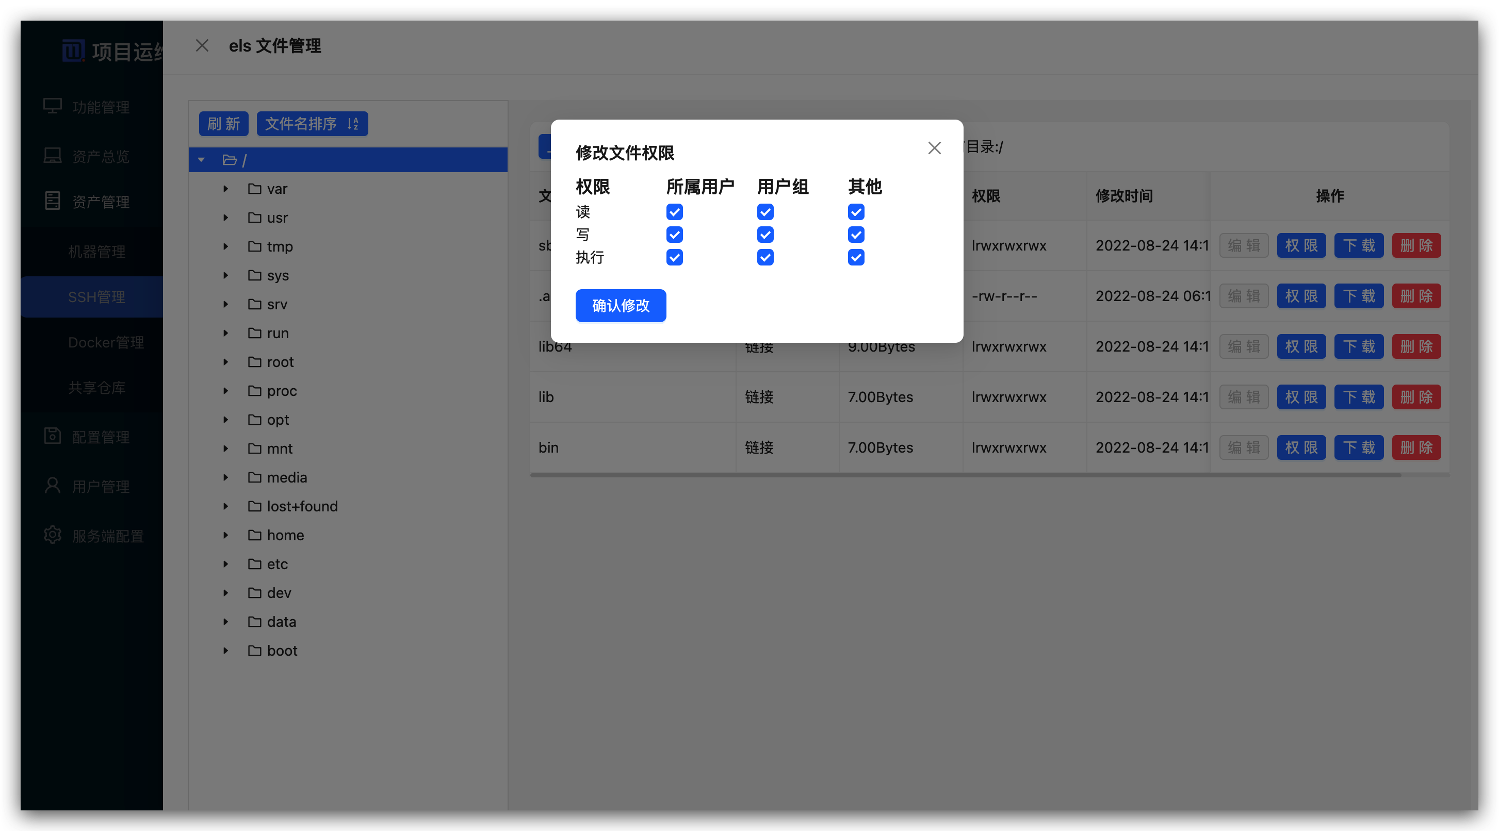
Task: Uncheck read permission for others
Action: pyautogui.click(x=856, y=212)
